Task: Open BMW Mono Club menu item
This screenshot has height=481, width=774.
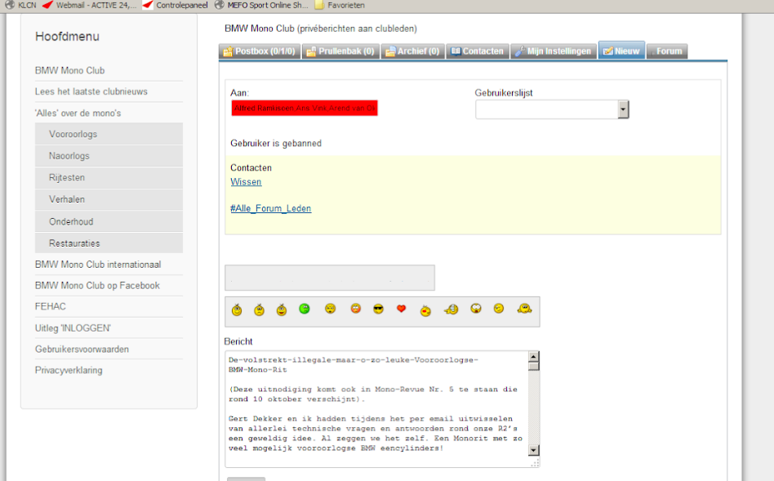Action: (69, 70)
